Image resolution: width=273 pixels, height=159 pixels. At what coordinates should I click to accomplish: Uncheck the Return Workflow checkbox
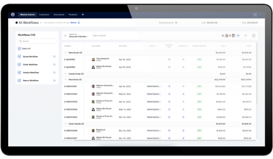19,80
